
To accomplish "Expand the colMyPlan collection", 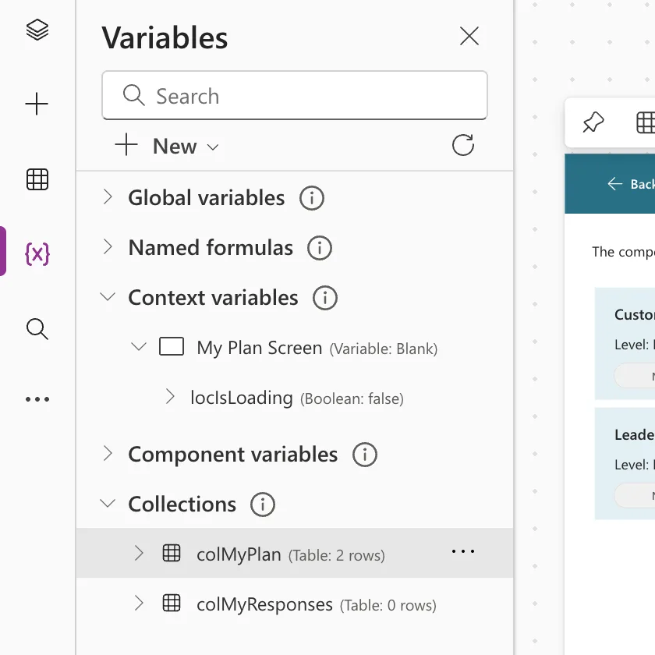I will pos(139,553).
